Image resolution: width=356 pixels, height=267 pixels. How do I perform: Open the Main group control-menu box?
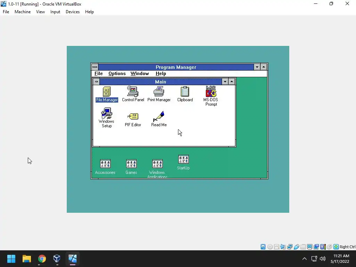pos(96,81)
